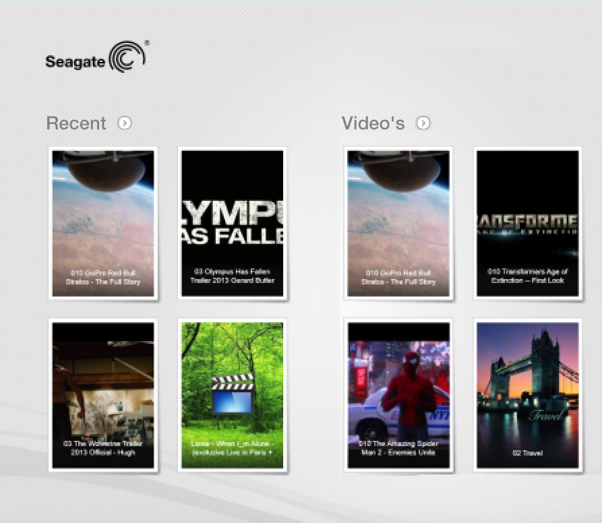Viewport: 602px width, 523px height.
Task: Open the Recent heading
Action: point(76,123)
